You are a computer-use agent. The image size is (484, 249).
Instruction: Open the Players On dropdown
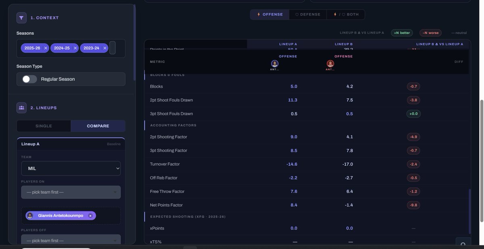pyautogui.click(x=71, y=192)
